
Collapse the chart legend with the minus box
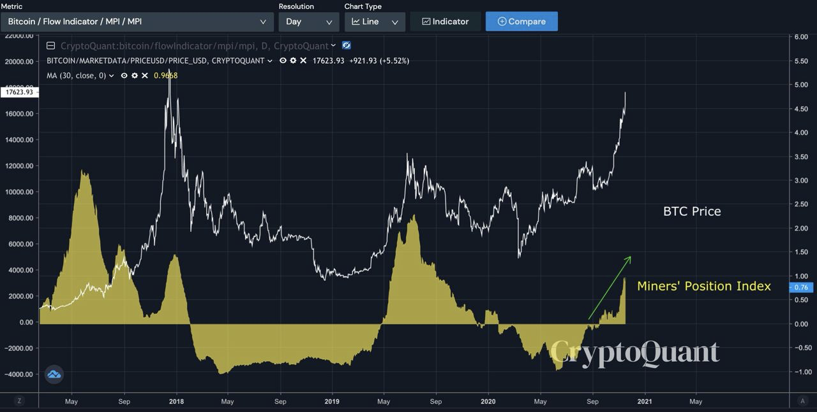pyautogui.click(x=51, y=46)
